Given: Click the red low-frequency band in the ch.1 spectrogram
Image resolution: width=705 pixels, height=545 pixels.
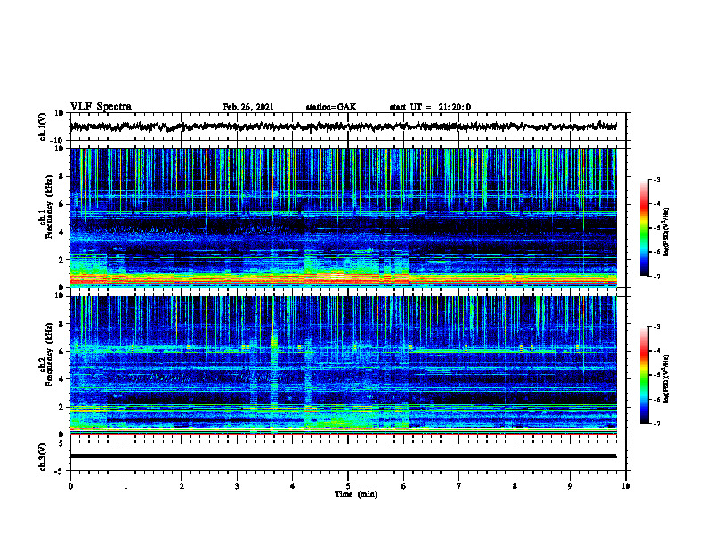Looking at the screenshot, I should pyautogui.click(x=343, y=281).
